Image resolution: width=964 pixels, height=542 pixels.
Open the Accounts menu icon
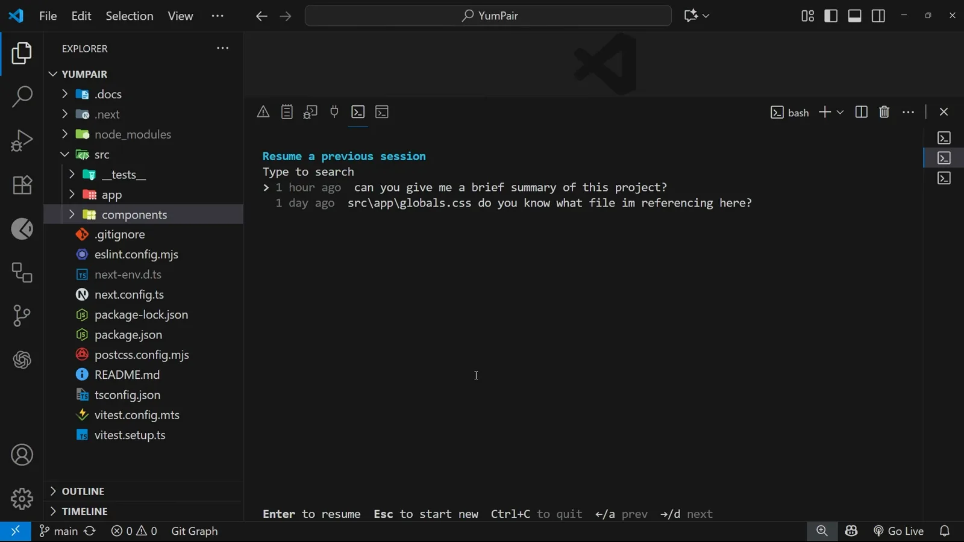point(22,455)
